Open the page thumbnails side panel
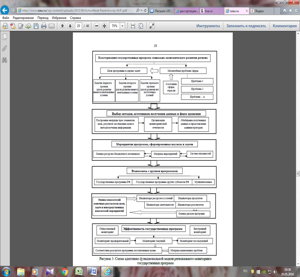Image resolution: width=300 pixels, height=277 pixels. point(4,37)
